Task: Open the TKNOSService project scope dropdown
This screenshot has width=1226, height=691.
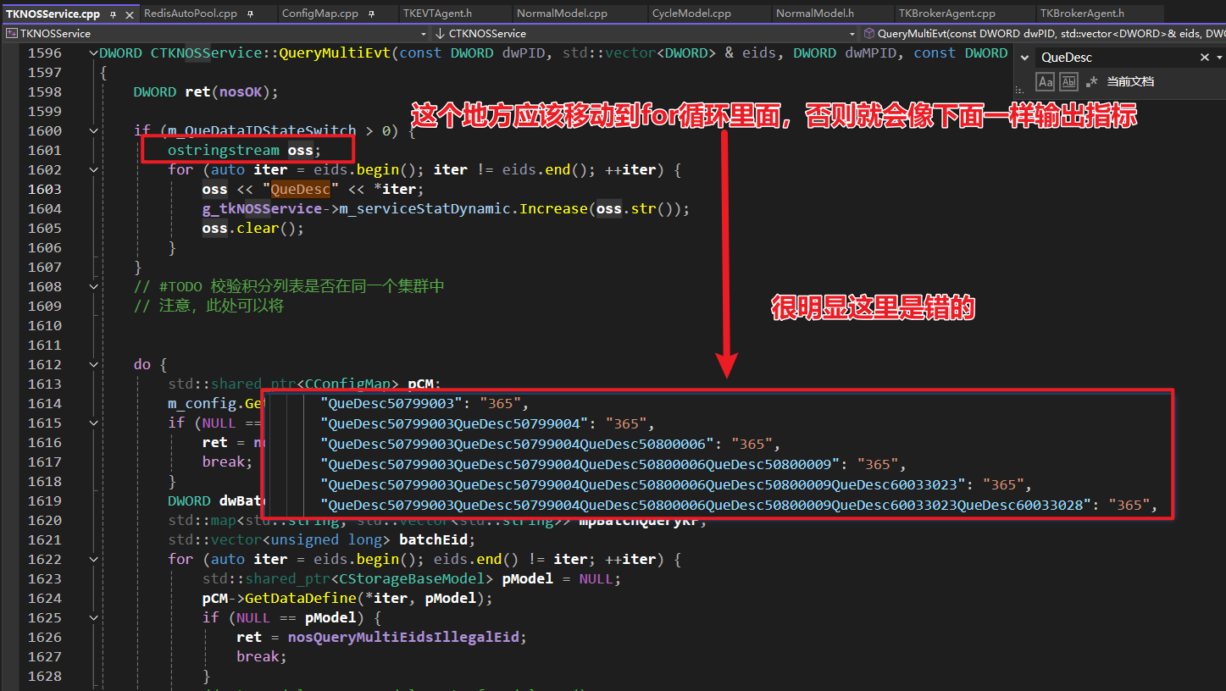Action: tap(424, 34)
